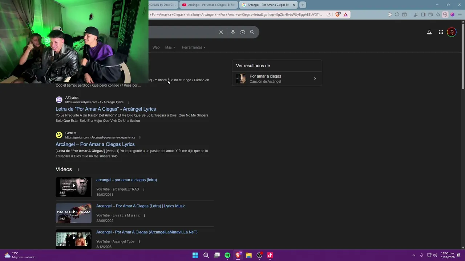Image resolution: width=465 pixels, height=261 pixels.
Task: Switch to the DAMN by Dare G tab
Action: point(163,5)
